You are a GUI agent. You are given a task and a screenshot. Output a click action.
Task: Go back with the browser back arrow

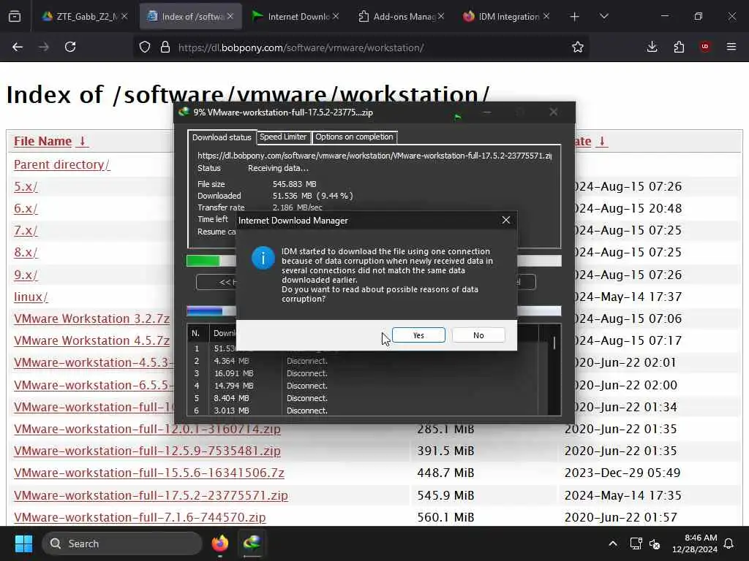(18, 47)
